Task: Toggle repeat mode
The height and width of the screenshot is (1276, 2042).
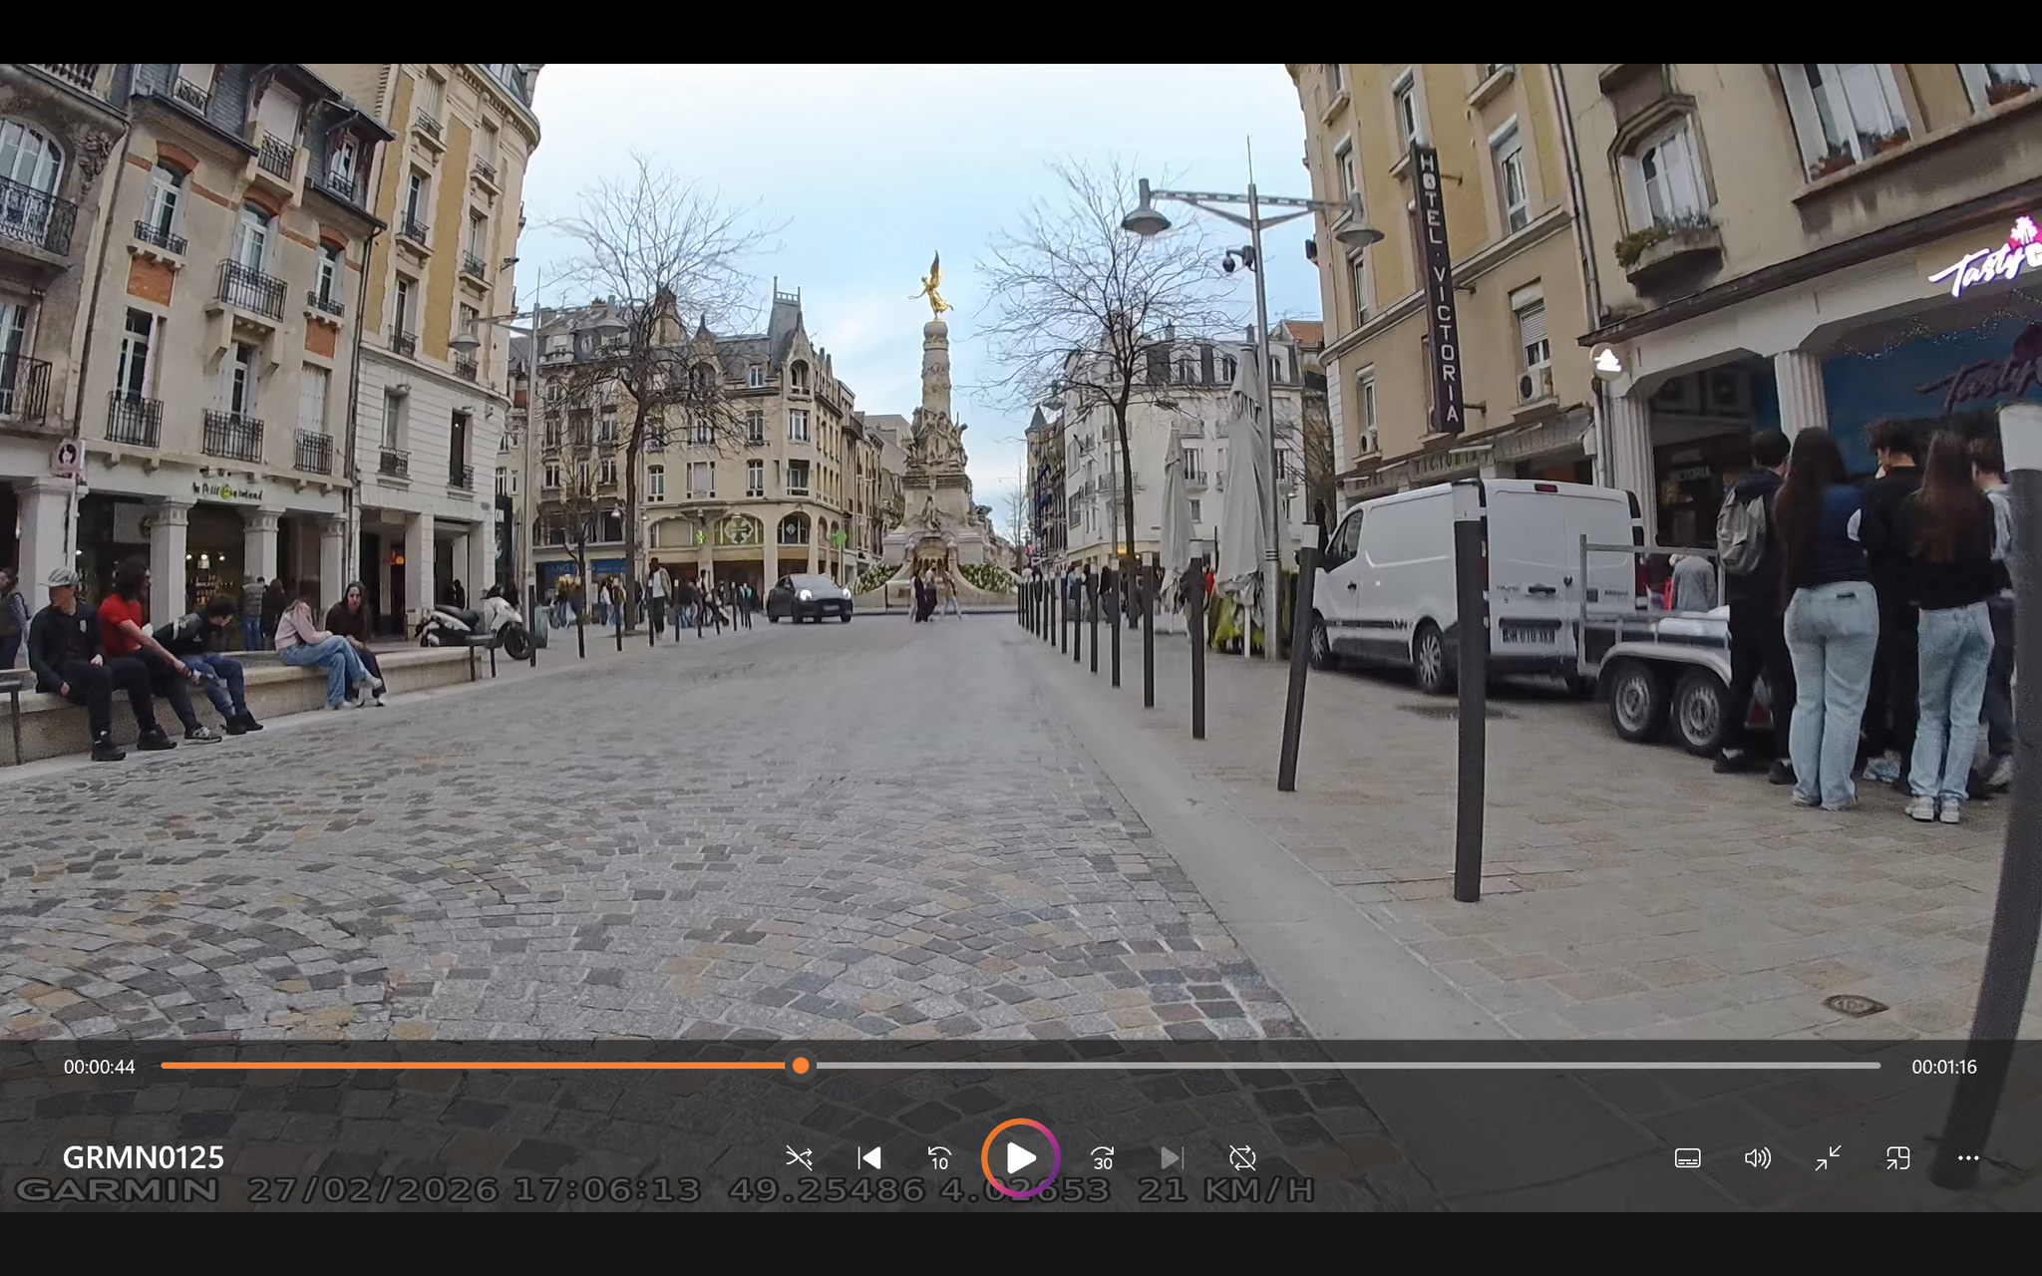Action: coord(1242,1157)
